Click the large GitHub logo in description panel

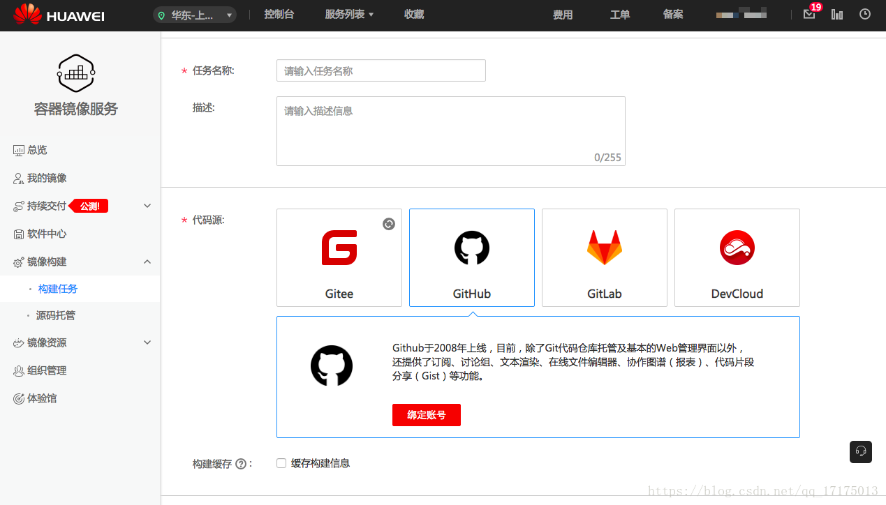click(x=332, y=365)
